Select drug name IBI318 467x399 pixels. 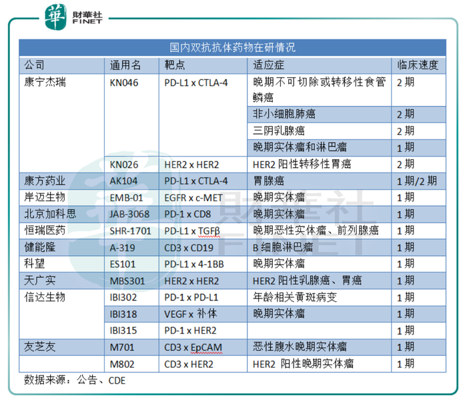(x=123, y=314)
